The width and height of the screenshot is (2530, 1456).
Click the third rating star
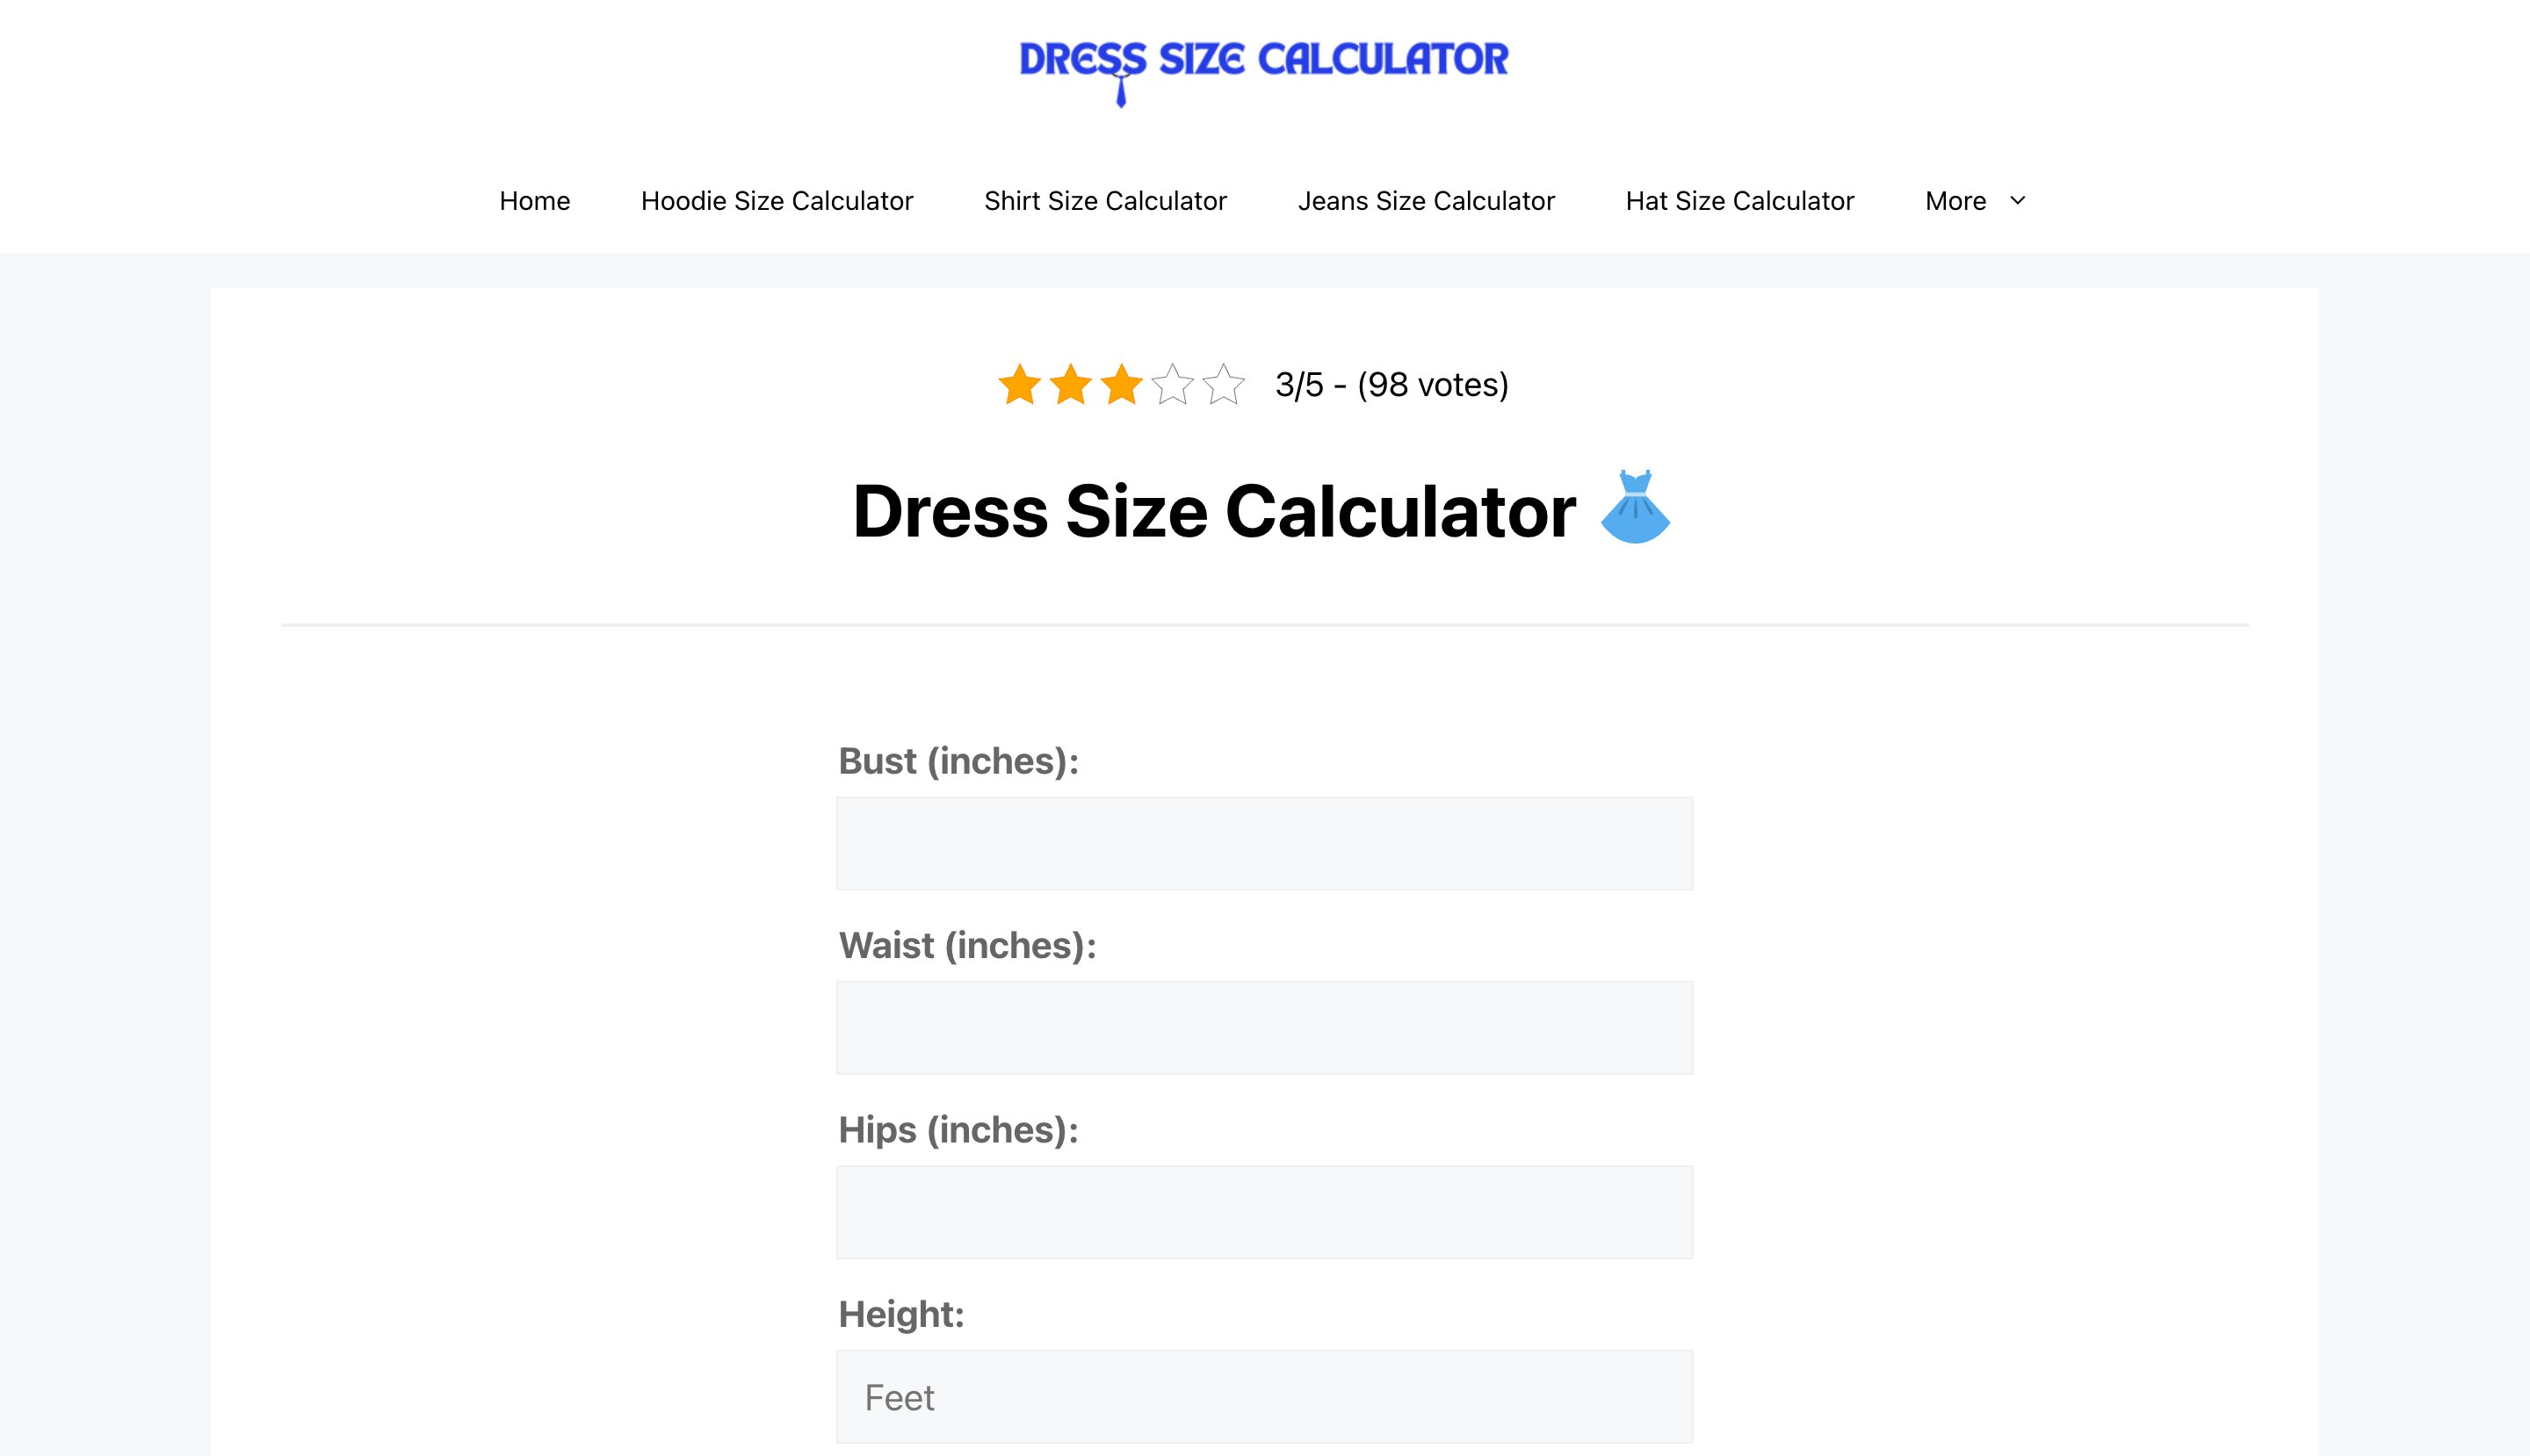[1122, 385]
